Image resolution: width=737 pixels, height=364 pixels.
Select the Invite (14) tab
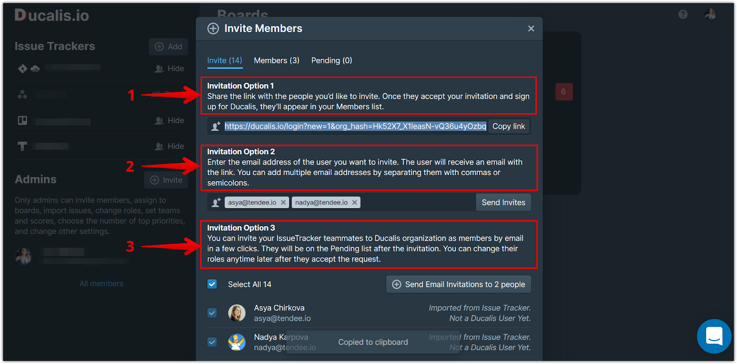coord(225,61)
